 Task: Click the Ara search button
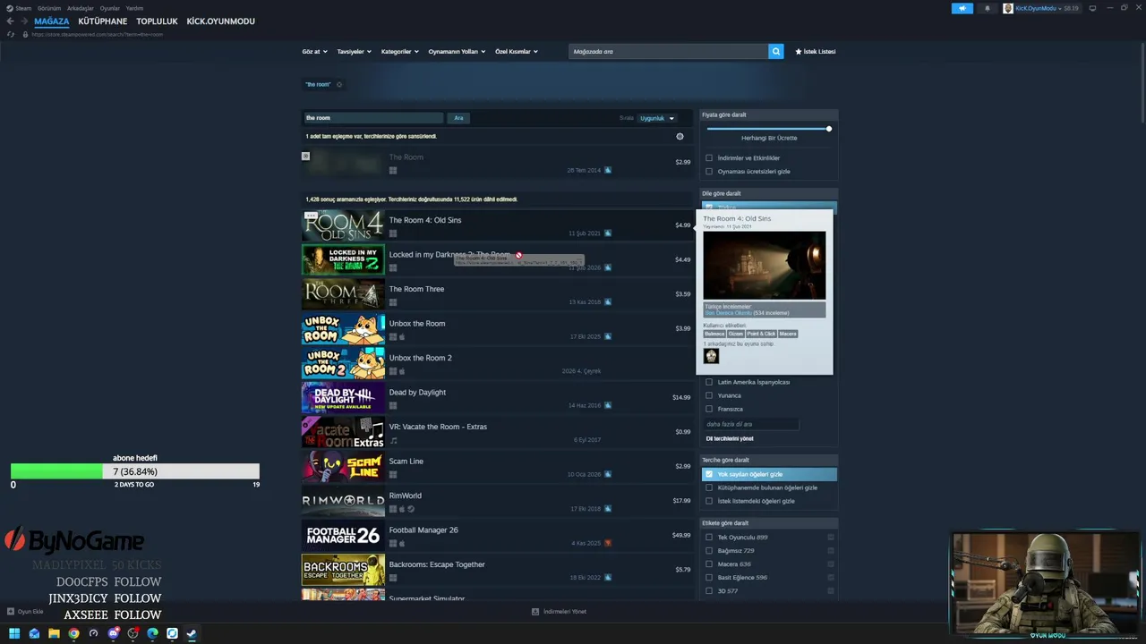click(458, 118)
